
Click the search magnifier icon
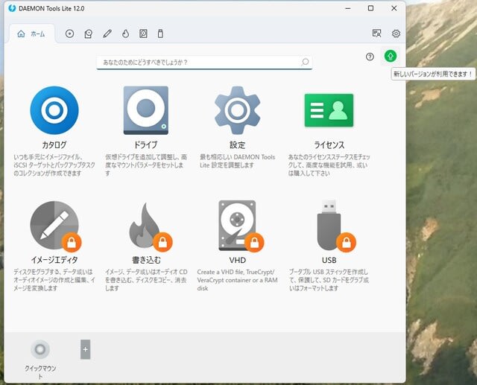coord(305,62)
